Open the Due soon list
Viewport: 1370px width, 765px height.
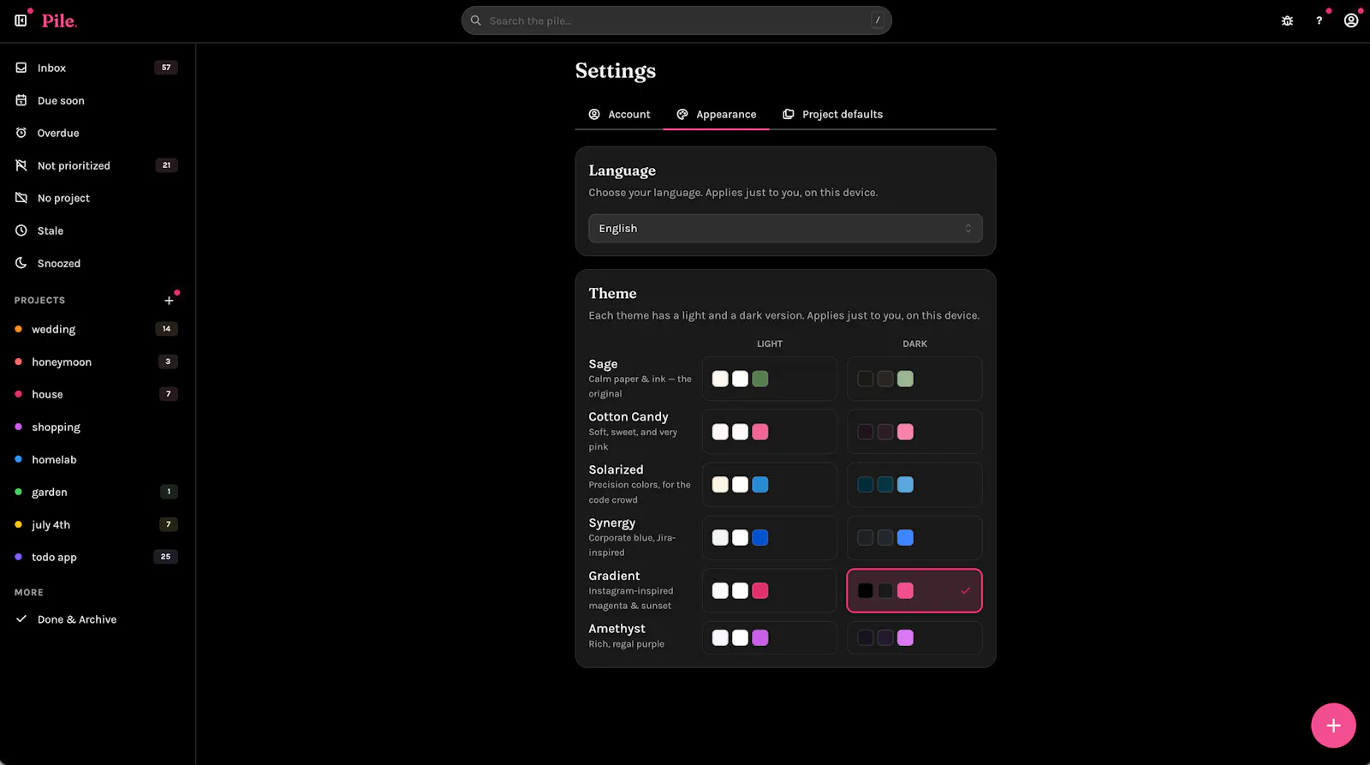click(97, 100)
